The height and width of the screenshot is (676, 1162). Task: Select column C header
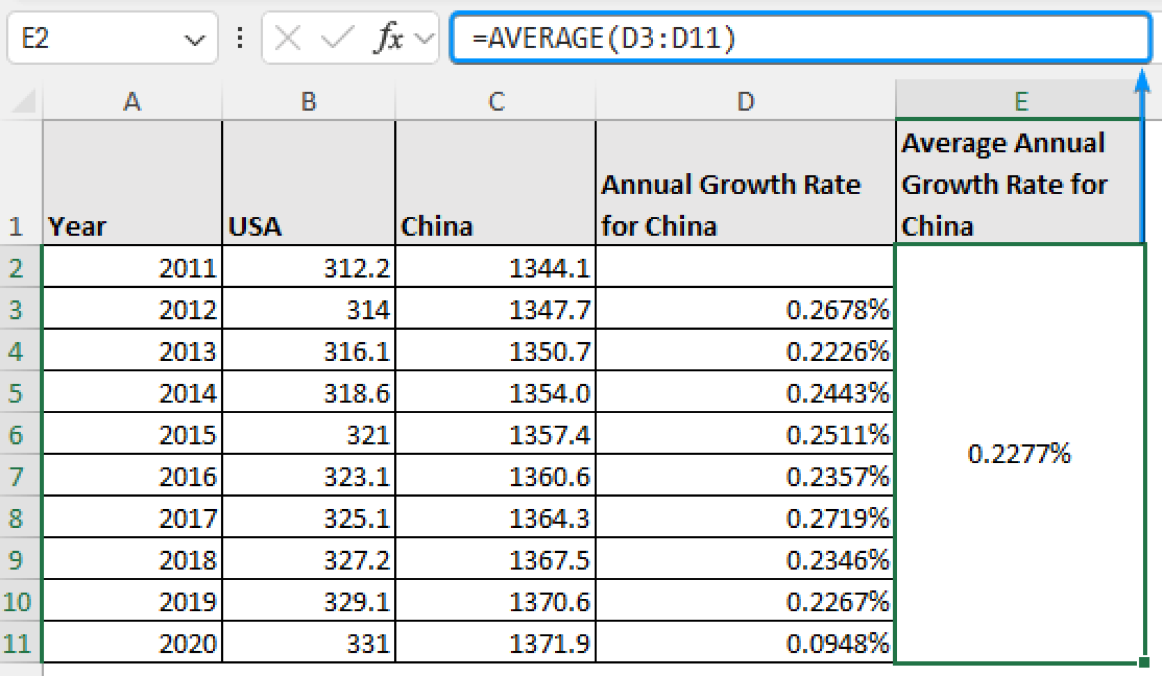tap(495, 101)
